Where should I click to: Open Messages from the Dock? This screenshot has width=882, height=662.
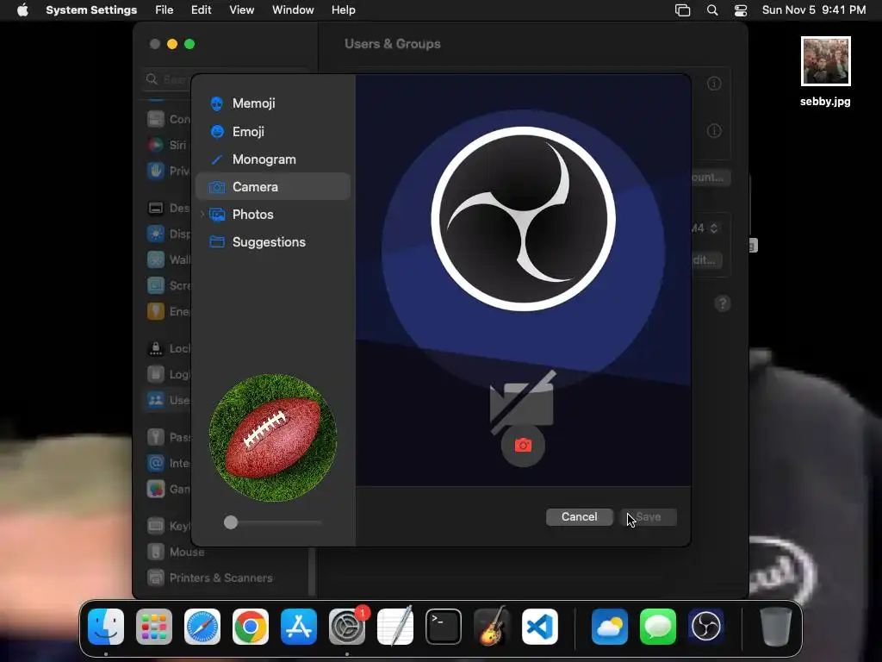point(658,627)
